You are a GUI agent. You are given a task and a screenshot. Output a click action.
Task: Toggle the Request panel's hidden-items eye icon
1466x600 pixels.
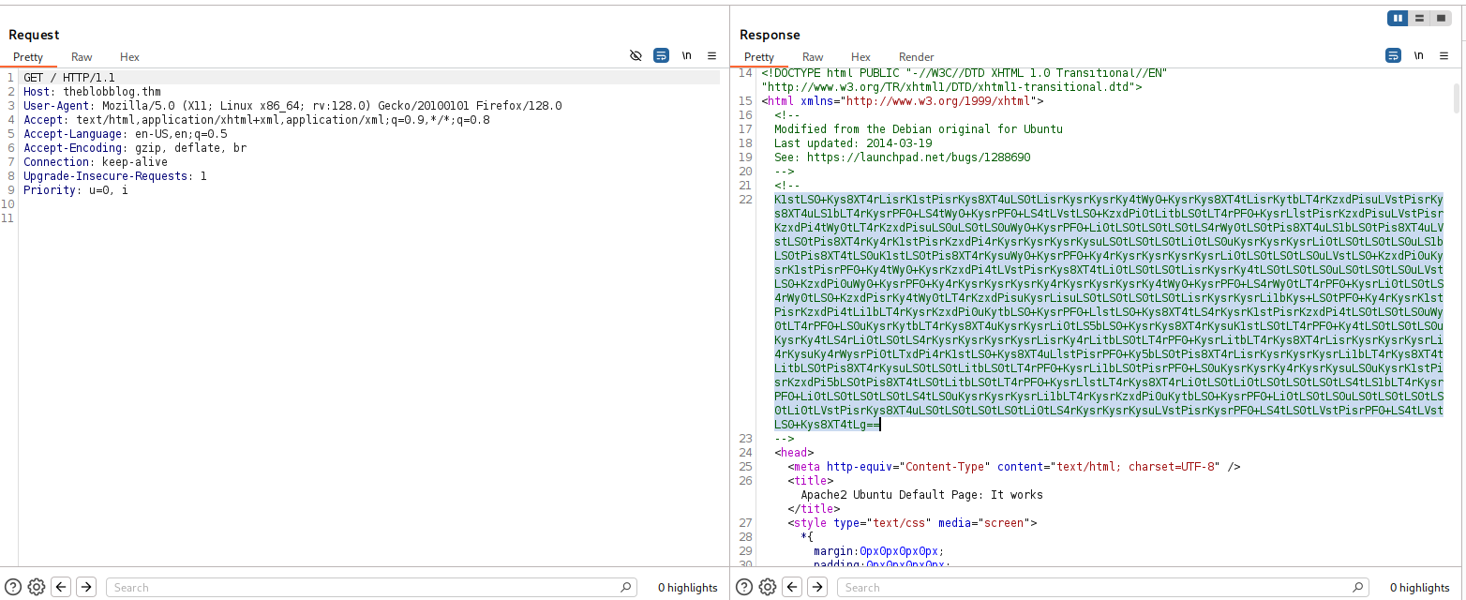click(636, 56)
